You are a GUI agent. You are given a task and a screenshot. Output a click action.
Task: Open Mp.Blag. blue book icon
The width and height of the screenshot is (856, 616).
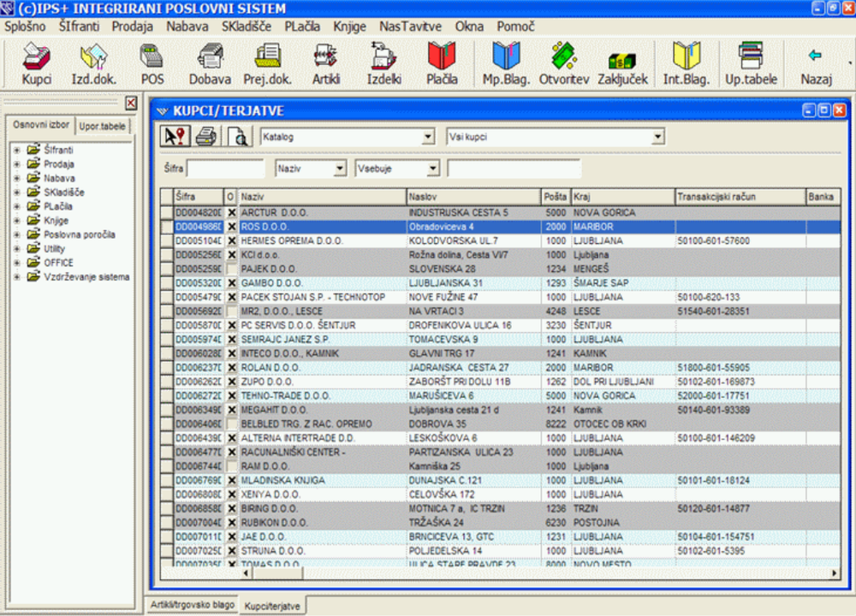tap(506, 56)
